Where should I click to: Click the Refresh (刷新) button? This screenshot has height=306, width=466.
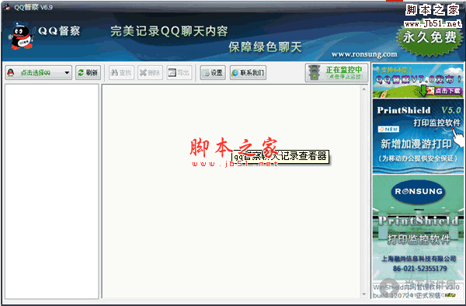pos(89,73)
